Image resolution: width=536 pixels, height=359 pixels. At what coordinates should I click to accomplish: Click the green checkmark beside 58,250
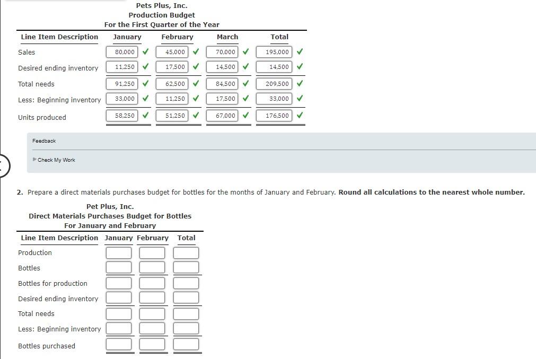point(146,115)
